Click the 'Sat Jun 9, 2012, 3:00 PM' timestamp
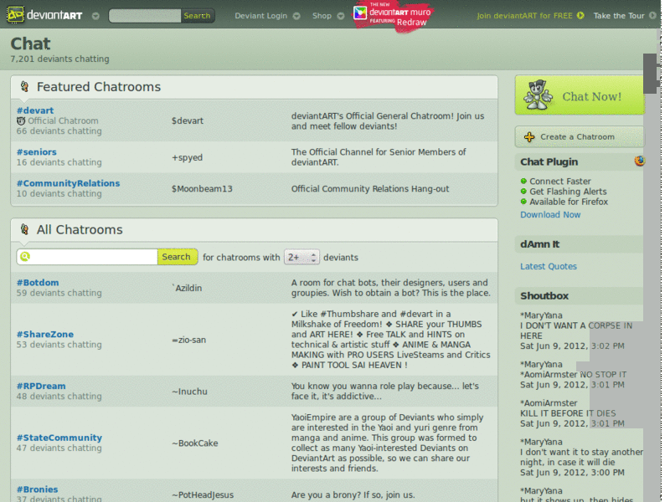The height and width of the screenshot is (502, 670). (572, 473)
